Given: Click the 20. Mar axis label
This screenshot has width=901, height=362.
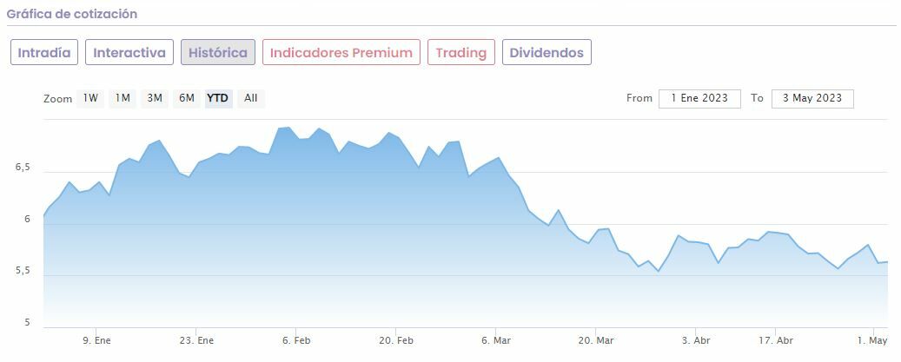Looking at the screenshot, I should click(x=596, y=340).
